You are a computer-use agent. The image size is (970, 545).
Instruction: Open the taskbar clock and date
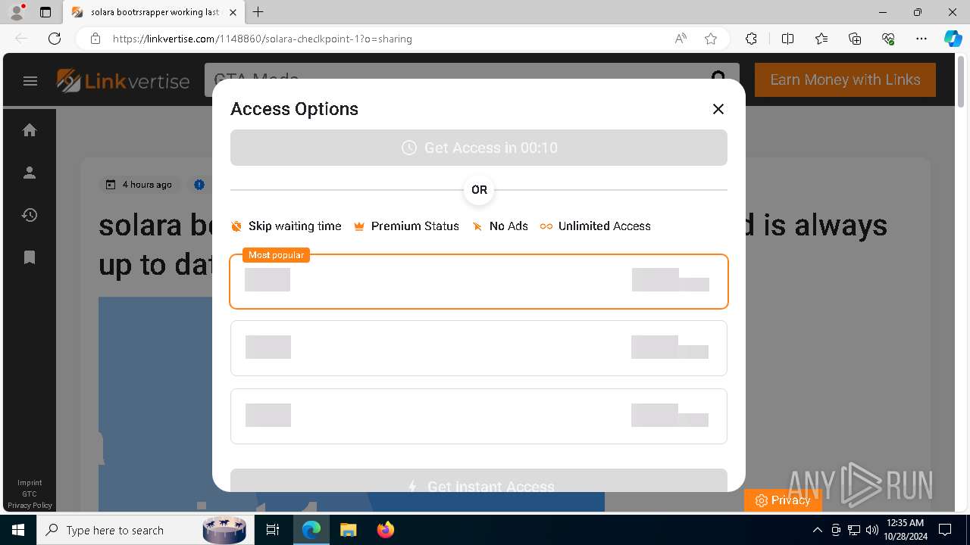(x=905, y=530)
